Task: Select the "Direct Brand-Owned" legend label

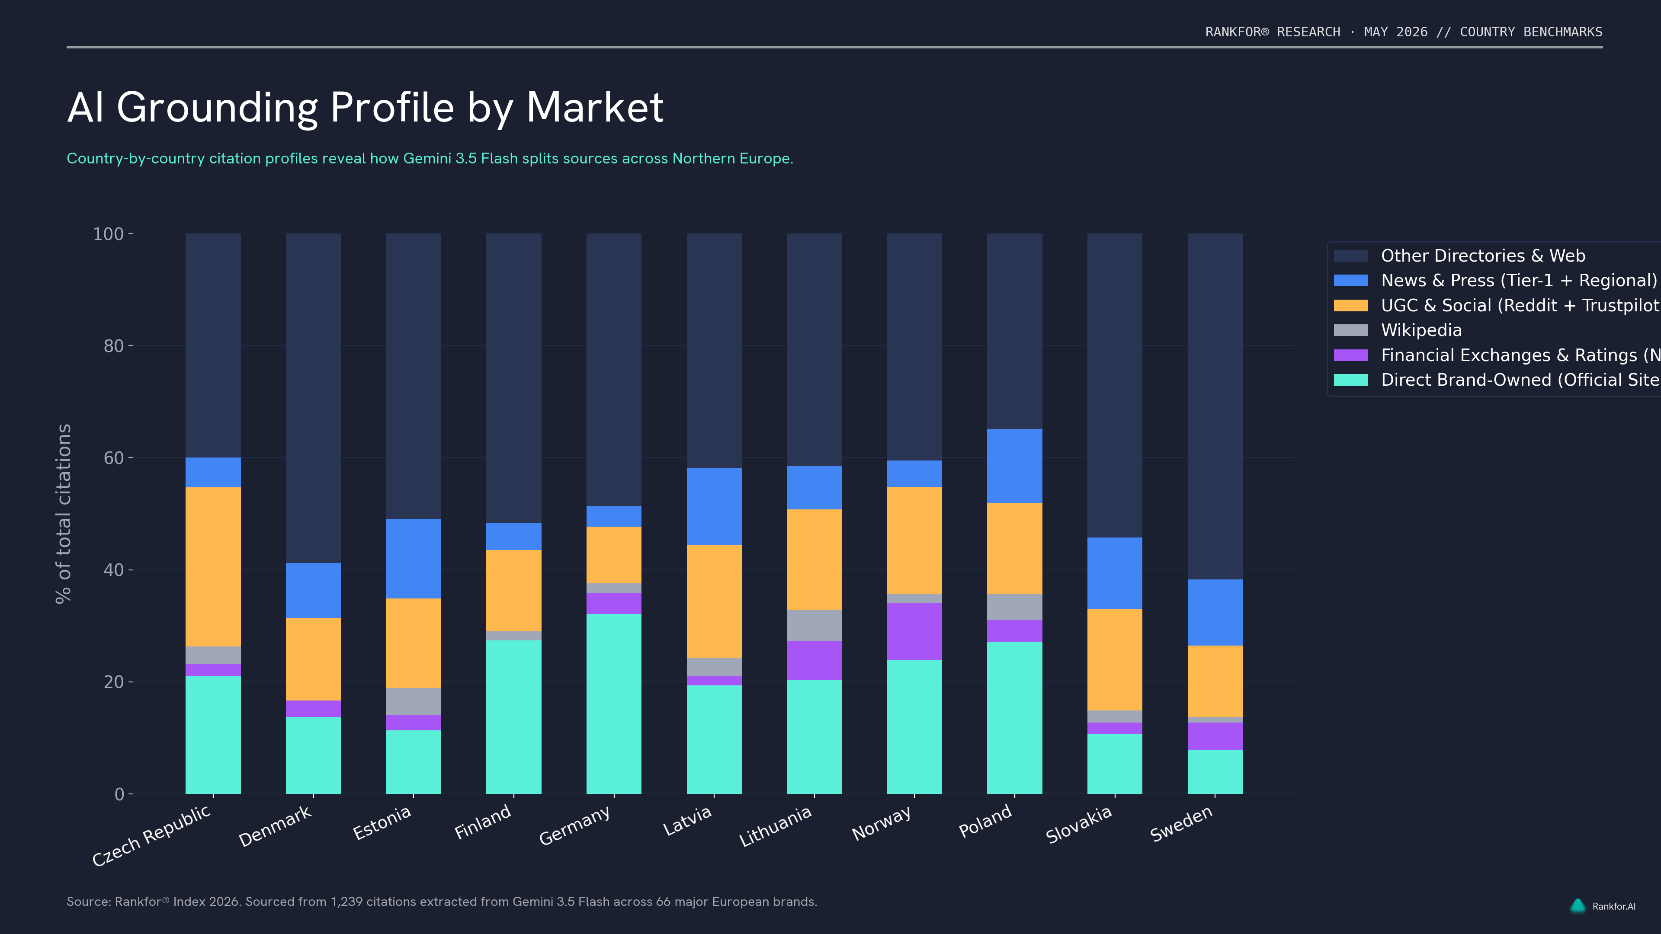Action: point(1521,380)
